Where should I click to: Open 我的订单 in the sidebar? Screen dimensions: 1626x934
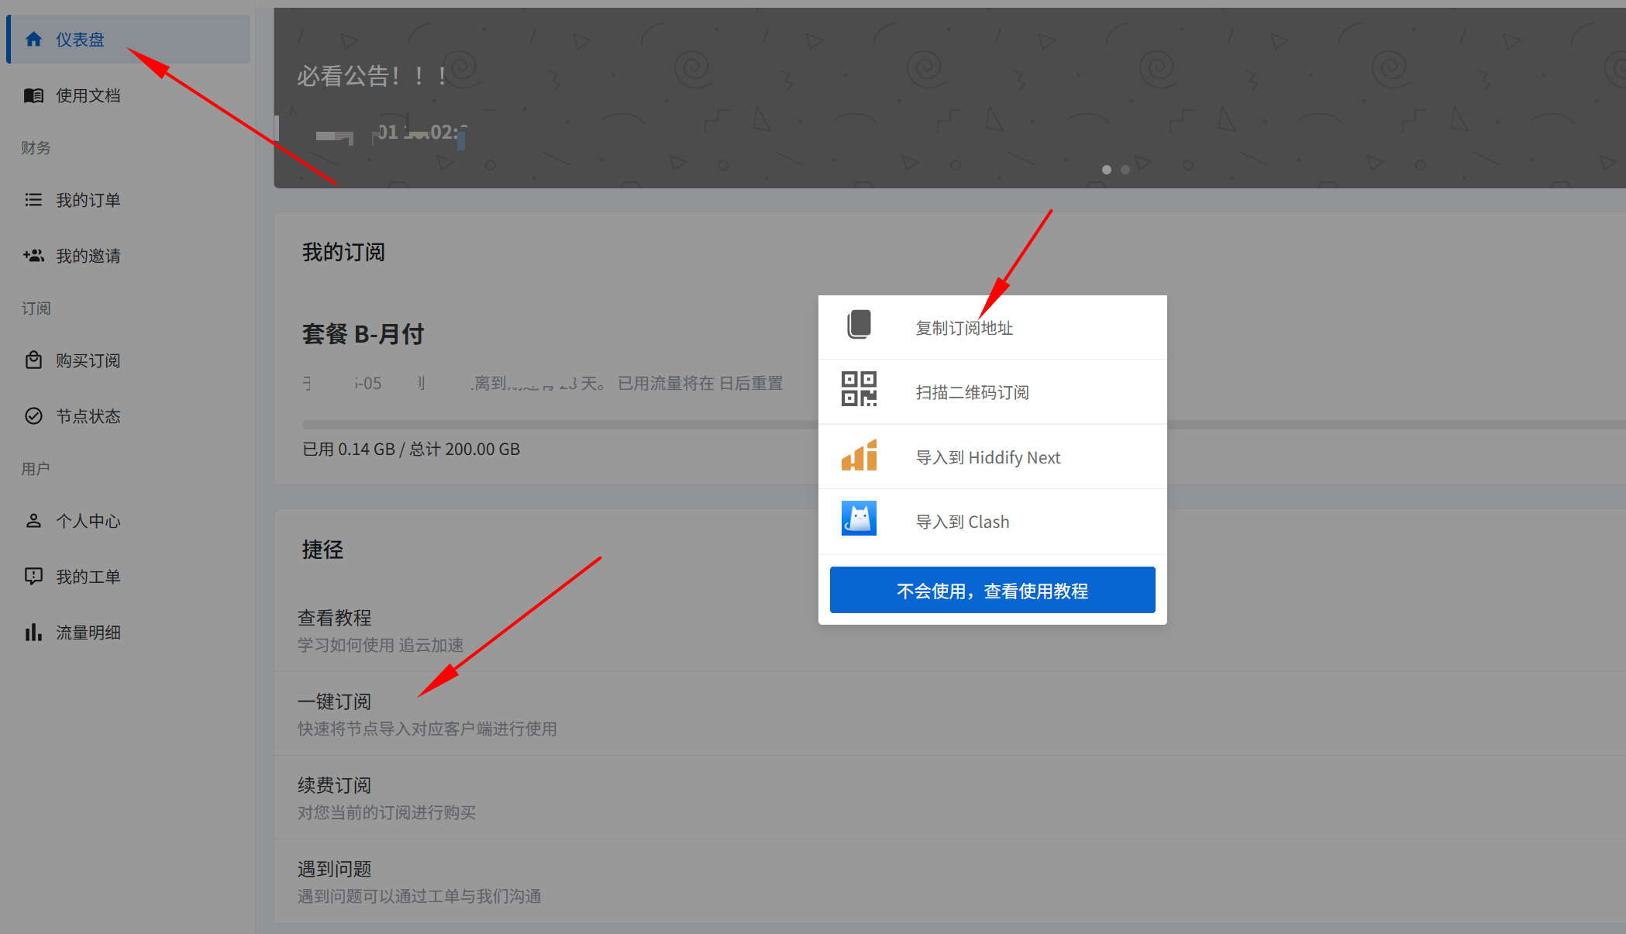(x=88, y=200)
